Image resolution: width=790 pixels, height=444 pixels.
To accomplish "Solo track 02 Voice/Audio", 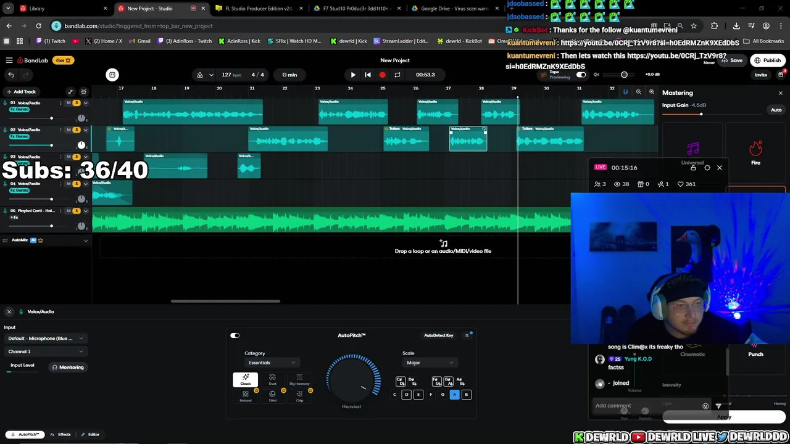I will tap(77, 130).
